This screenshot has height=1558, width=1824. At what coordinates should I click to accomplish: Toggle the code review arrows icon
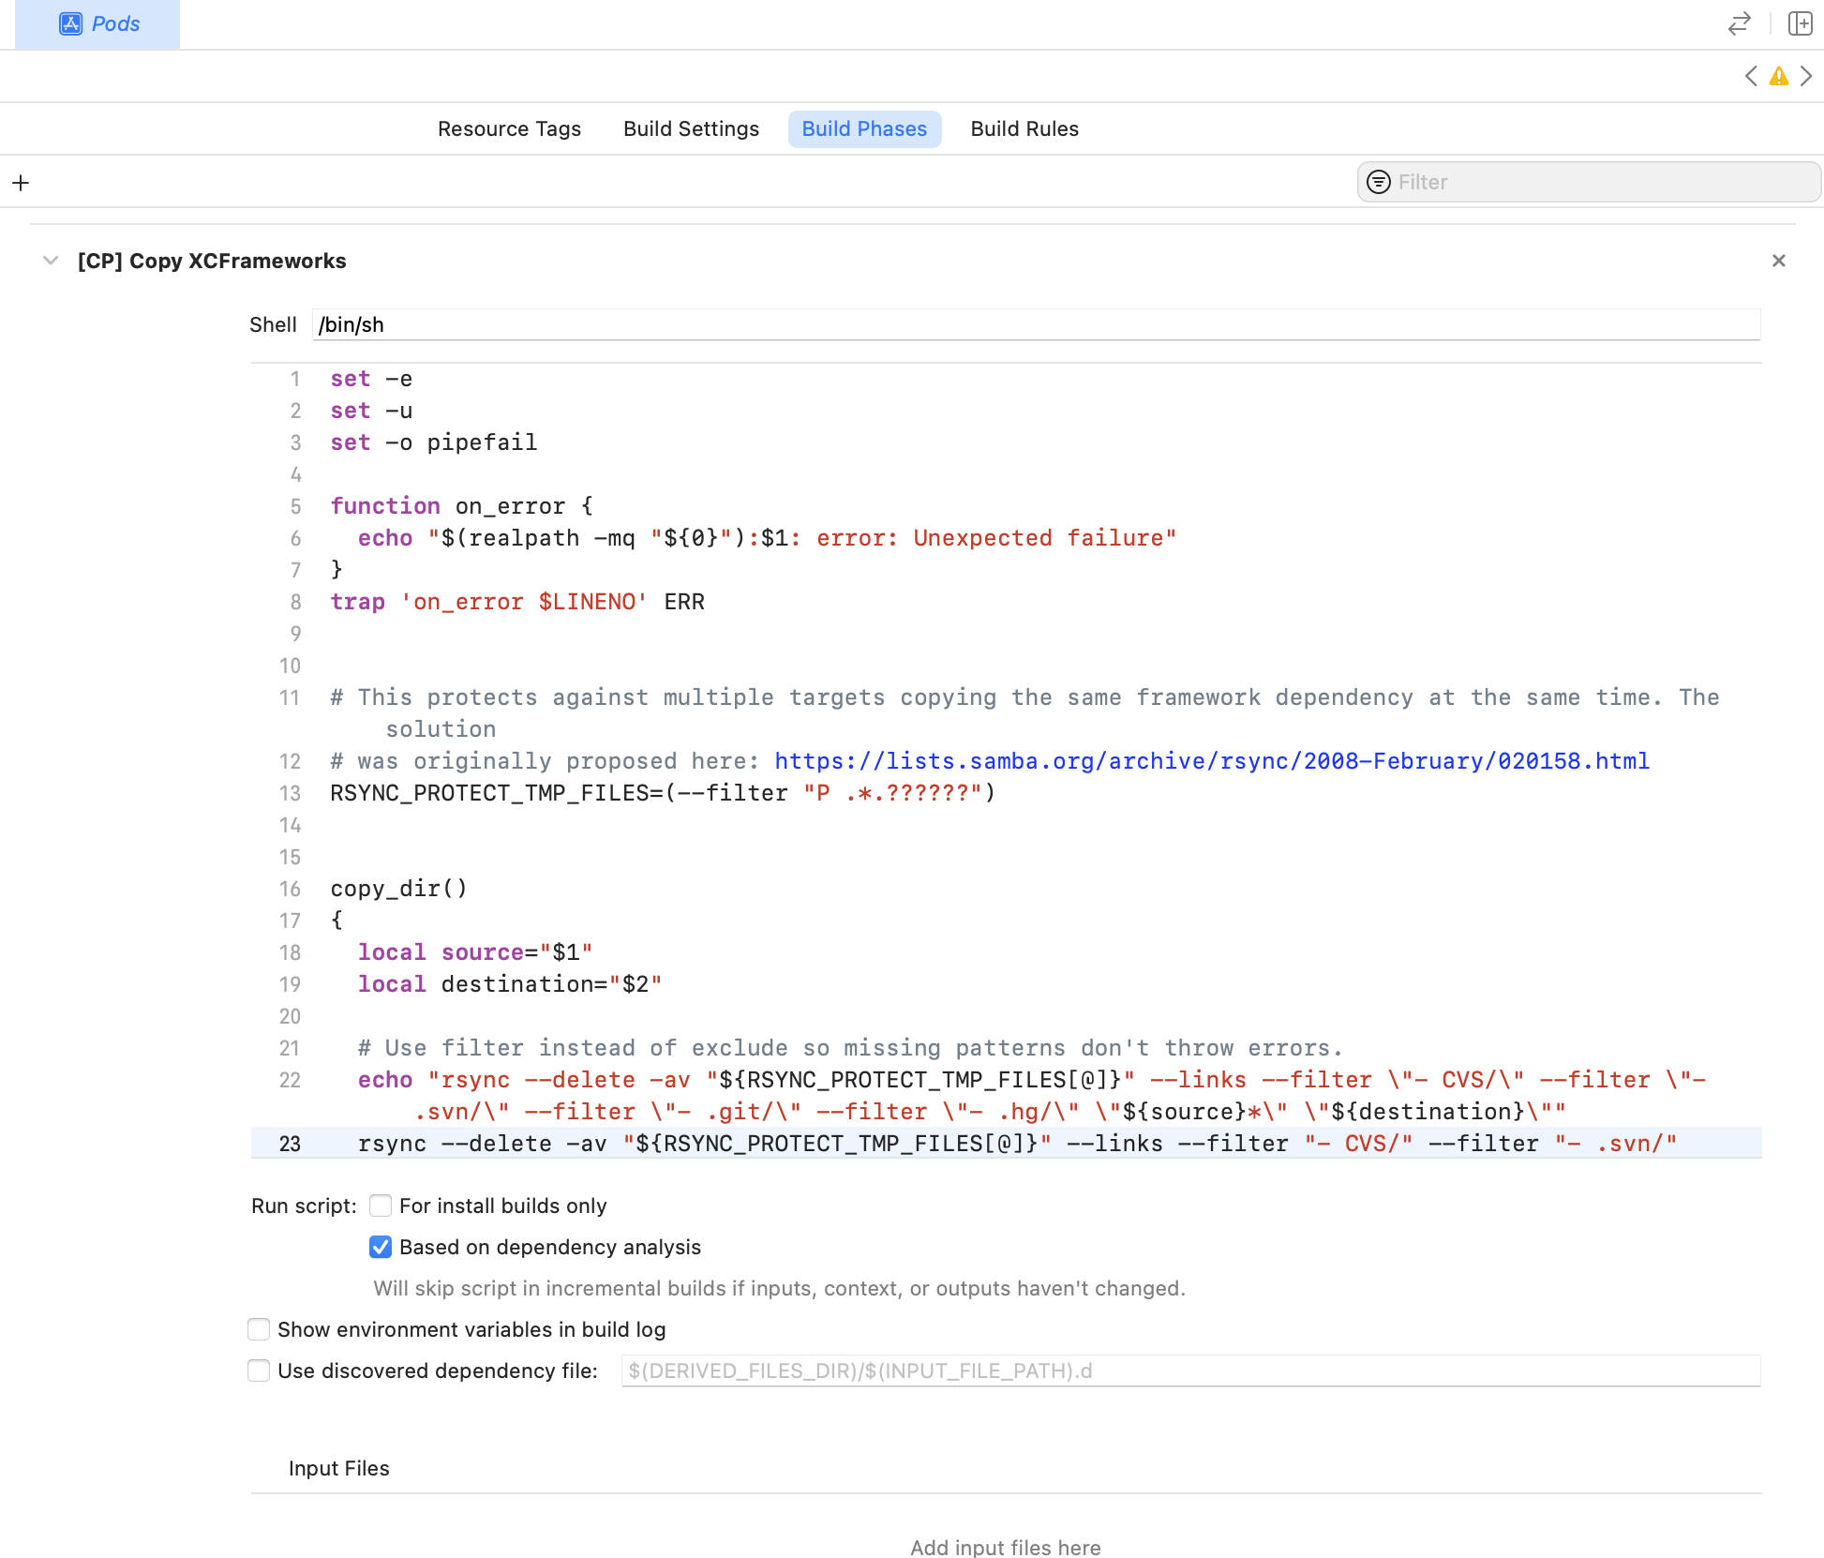point(1740,23)
